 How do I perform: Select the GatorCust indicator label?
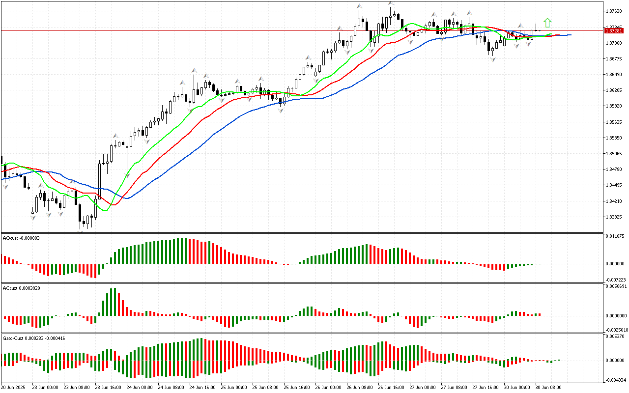click(x=34, y=338)
